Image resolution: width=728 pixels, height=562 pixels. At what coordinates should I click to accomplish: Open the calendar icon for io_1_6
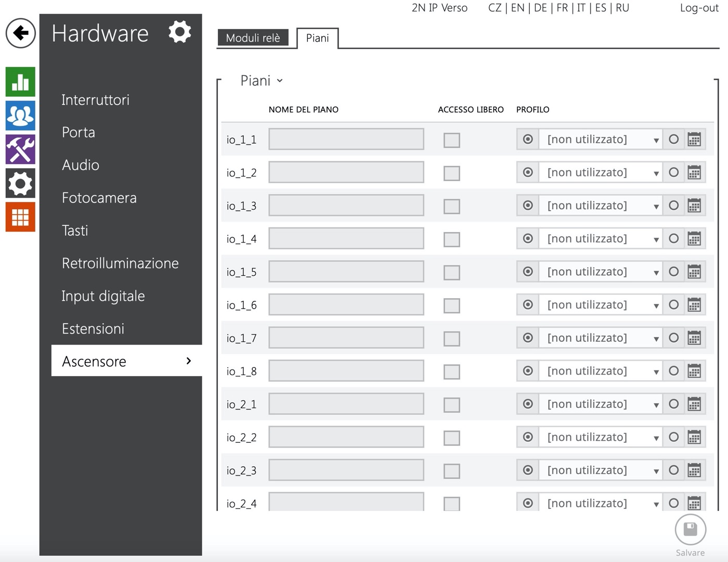[694, 305]
